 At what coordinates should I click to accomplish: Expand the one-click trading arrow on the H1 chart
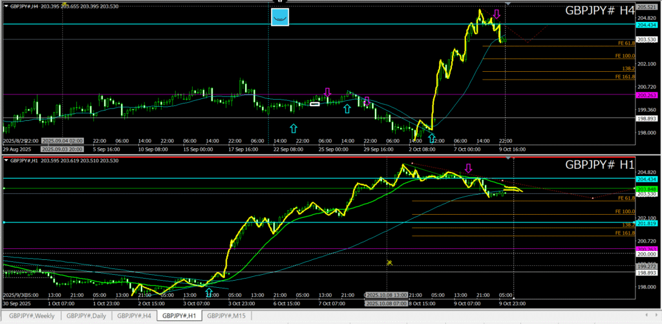[x=6, y=160]
